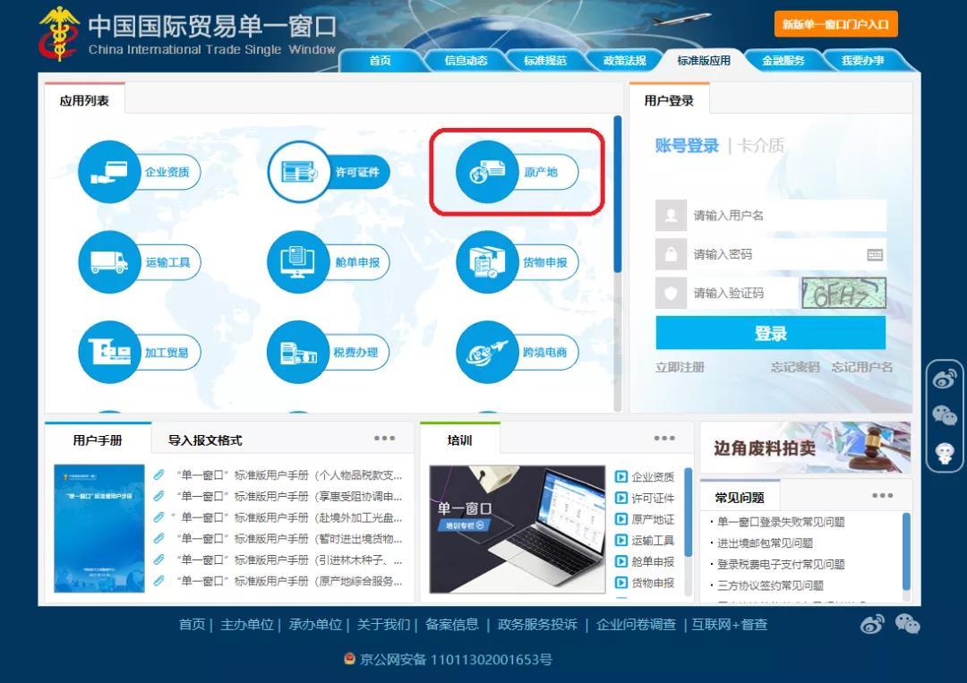Open the 单一窗口 training video thumbnail
The image size is (967, 683).
point(518,530)
